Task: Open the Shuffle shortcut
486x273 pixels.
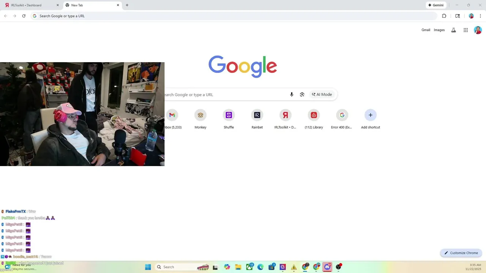Action: (x=229, y=119)
